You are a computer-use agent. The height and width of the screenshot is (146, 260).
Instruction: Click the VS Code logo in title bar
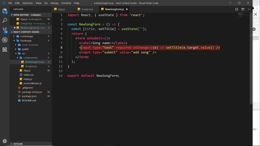tap(4, 3)
